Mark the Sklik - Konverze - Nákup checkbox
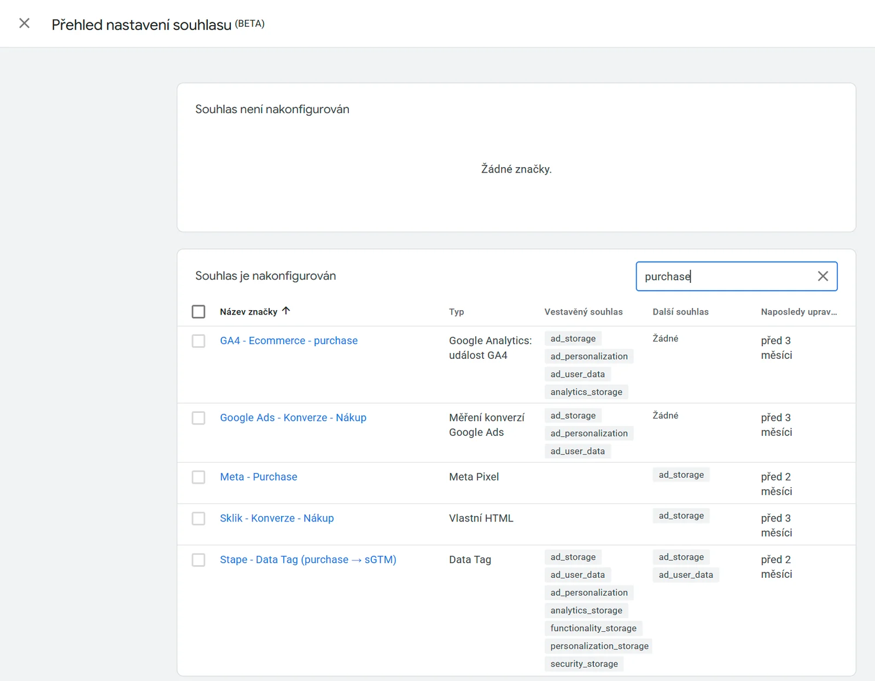875x681 pixels. pyautogui.click(x=199, y=518)
